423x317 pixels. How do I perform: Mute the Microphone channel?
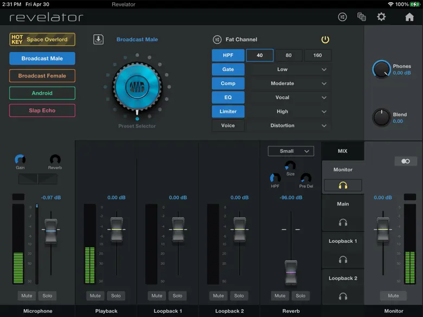[27, 296]
